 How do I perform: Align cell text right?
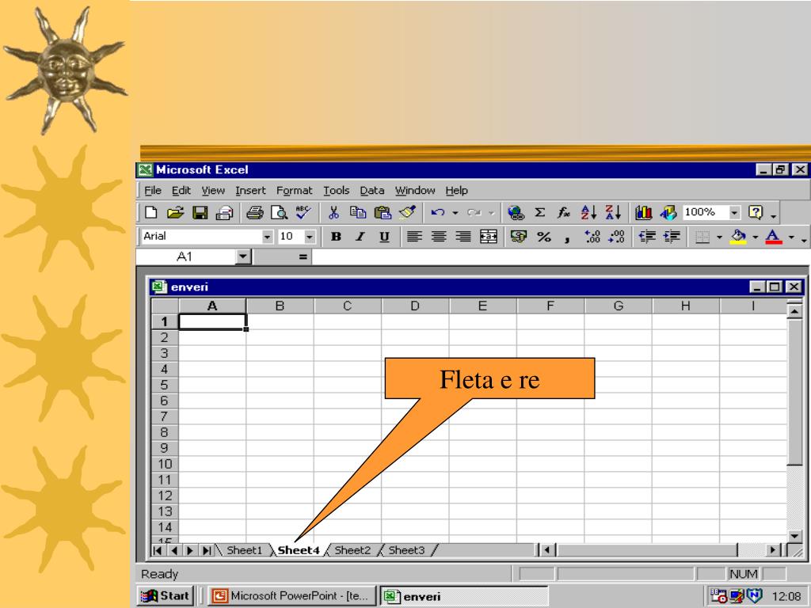point(463,237)
